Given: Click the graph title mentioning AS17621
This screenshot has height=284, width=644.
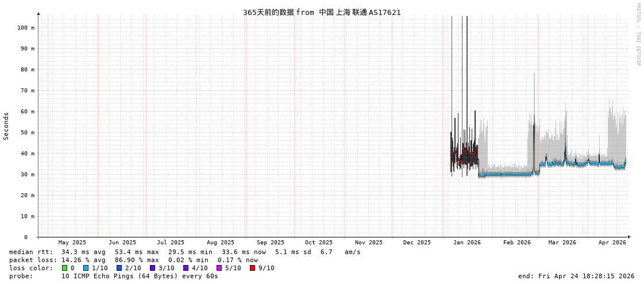Looking at the screenshot, I should (x=322, y=12).
